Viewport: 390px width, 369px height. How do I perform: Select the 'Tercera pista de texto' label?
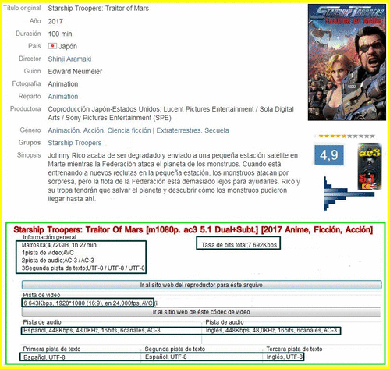294,349
